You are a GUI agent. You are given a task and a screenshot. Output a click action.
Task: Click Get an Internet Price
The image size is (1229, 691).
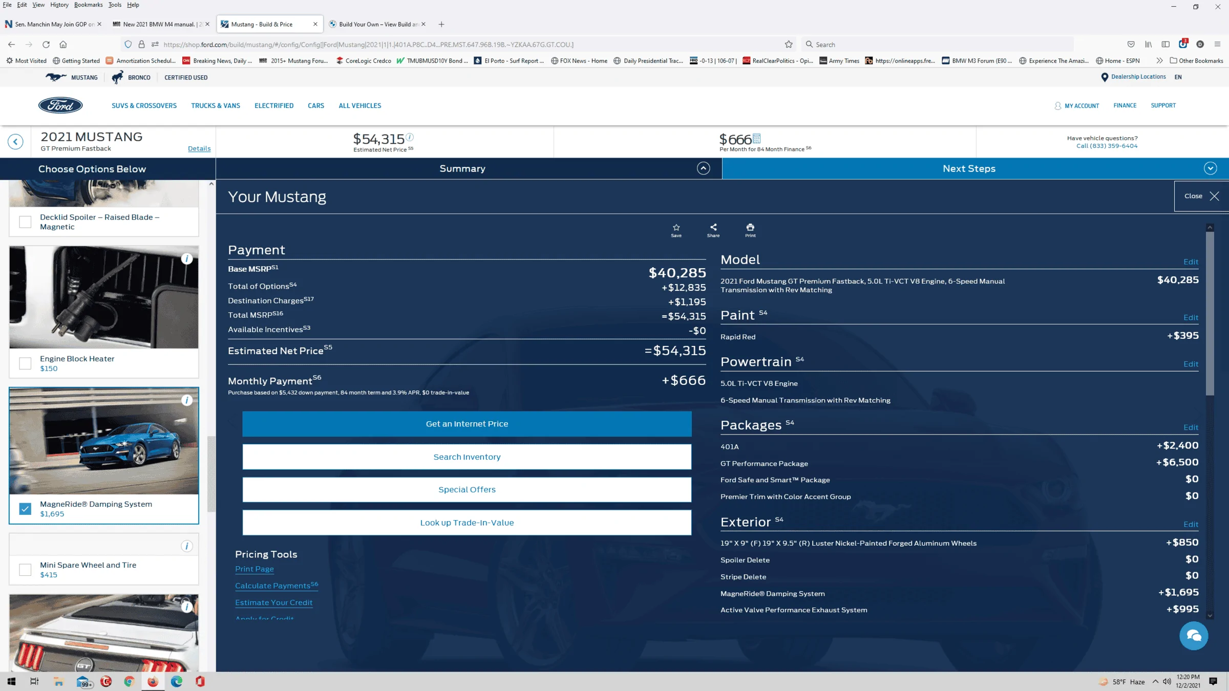[x=467, y=424]
